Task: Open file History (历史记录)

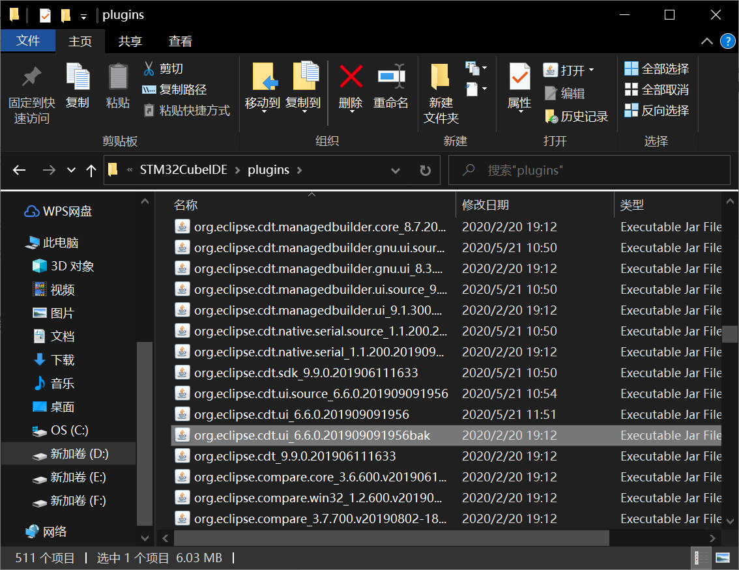Action: pyautogui.click(x=576, y=117)
